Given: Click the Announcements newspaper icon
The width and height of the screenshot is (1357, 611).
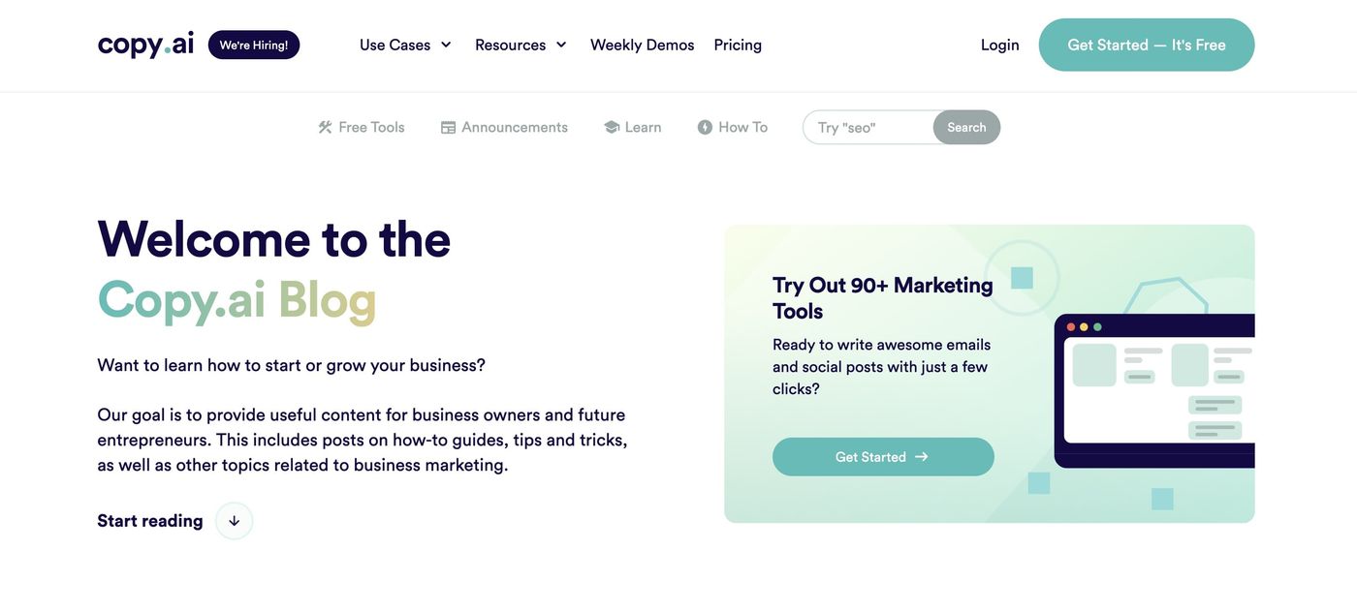Looking at the screenshot, I should (448, 127).
